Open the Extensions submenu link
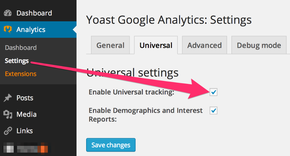Viewport: 290px width, 156px height. [21, 74]
